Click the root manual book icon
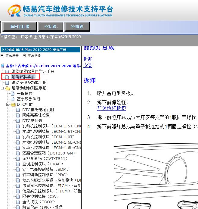The height and width of the screenshot is (209, 198). tap(2, 66)
